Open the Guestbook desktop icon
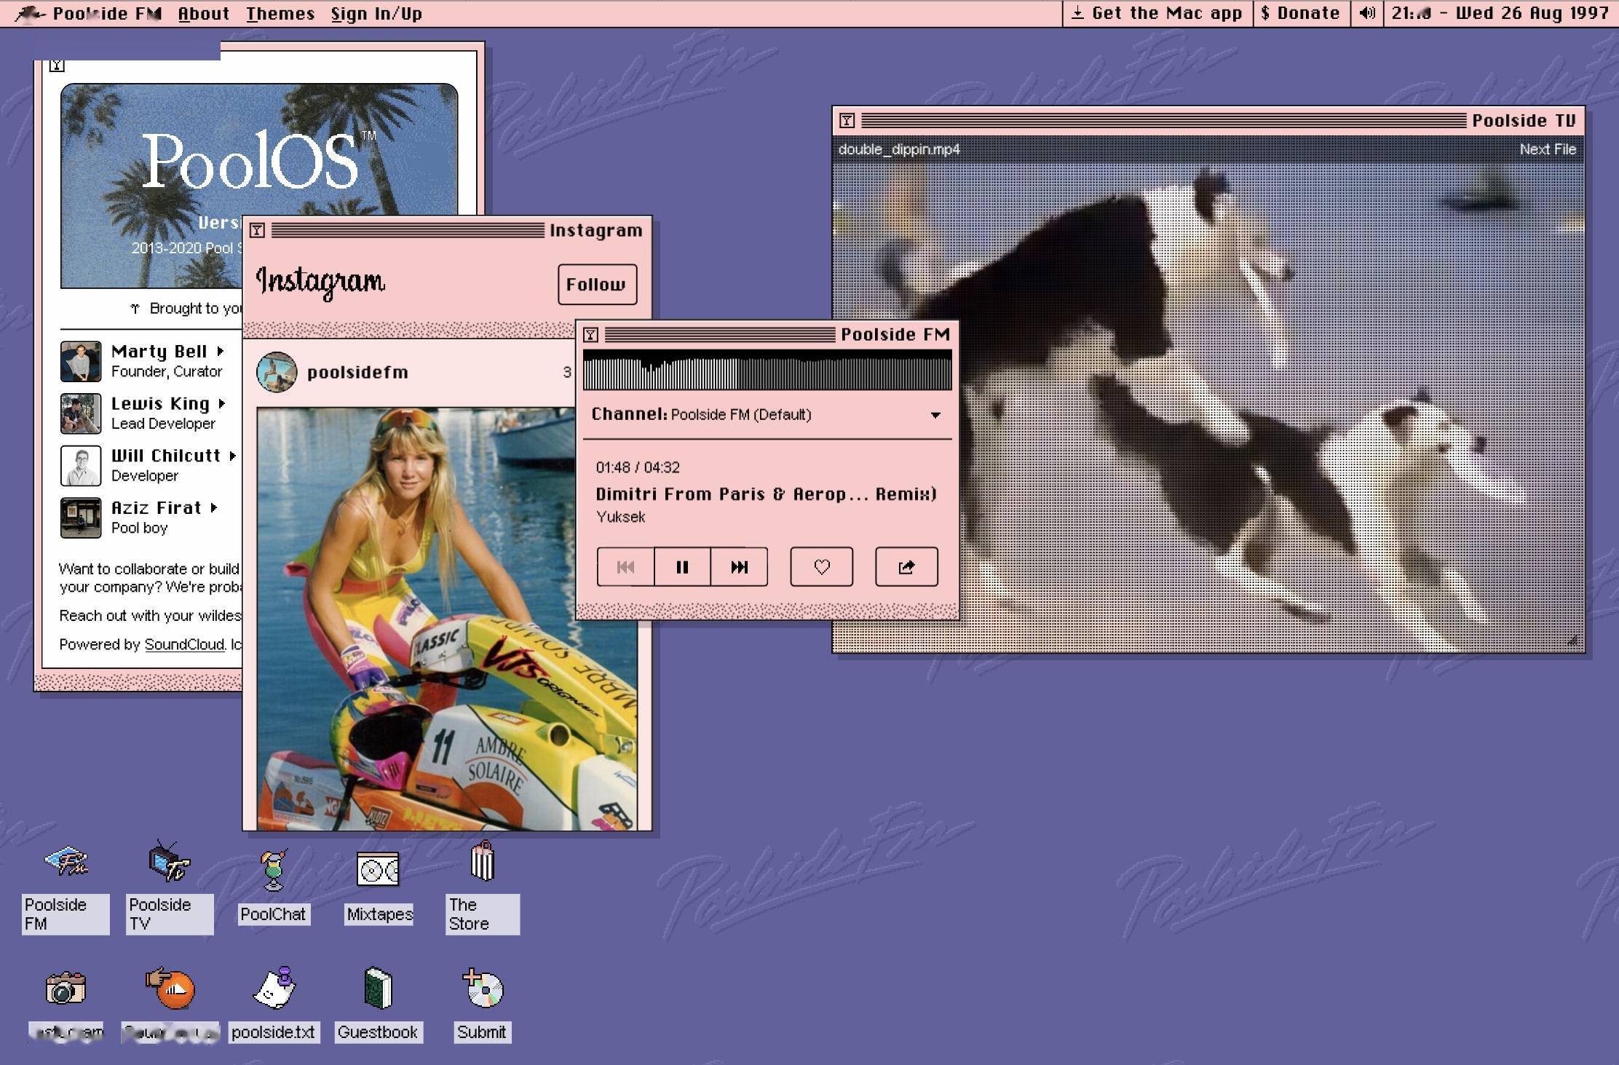 [x=378, y=989]
